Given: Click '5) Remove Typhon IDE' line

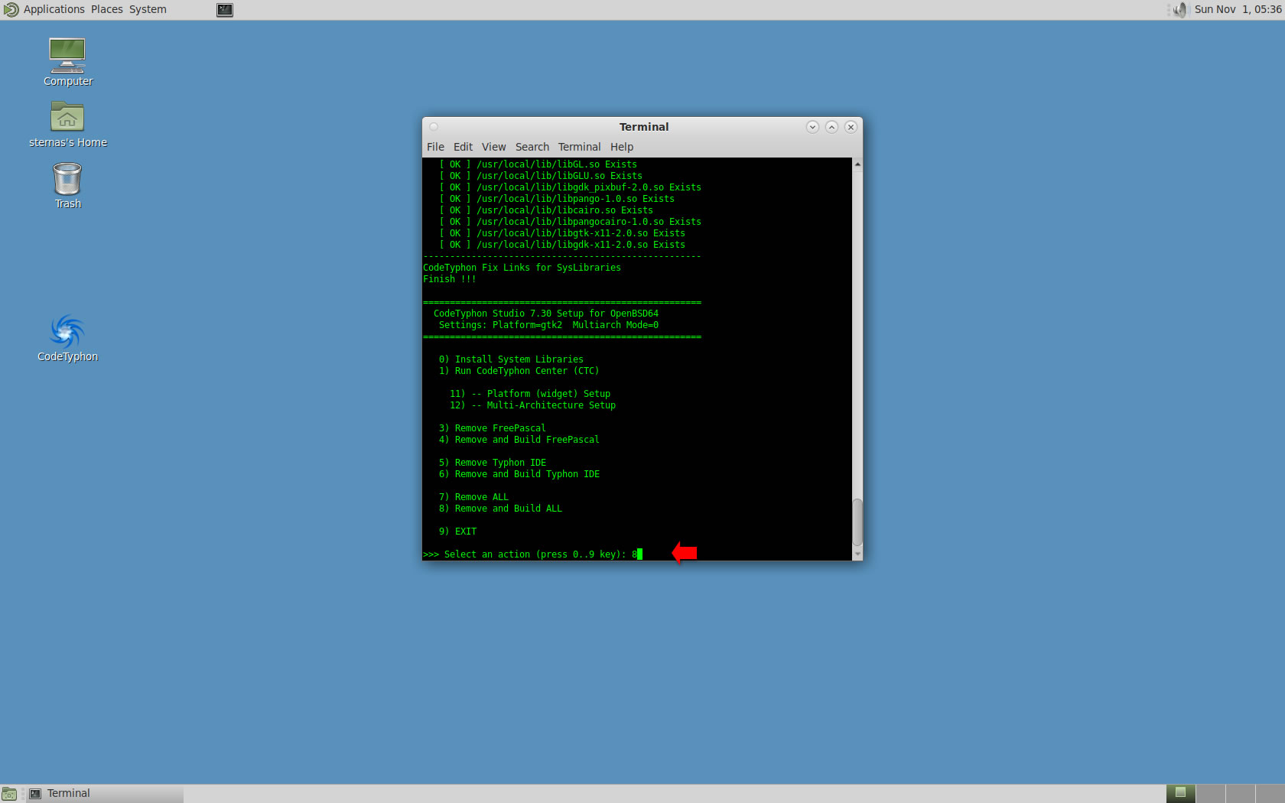Looking at the screenshot, I should (x=493, y=463).
